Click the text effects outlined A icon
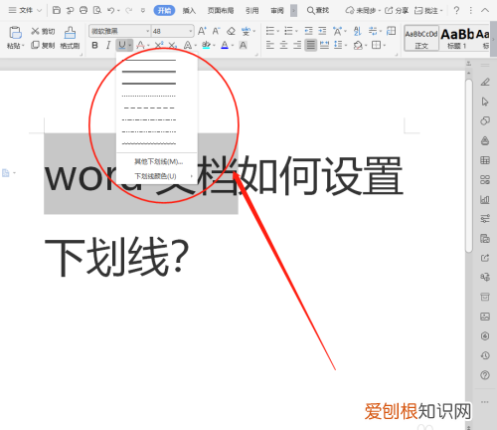 pyautogui.click(x=188, y=45)
